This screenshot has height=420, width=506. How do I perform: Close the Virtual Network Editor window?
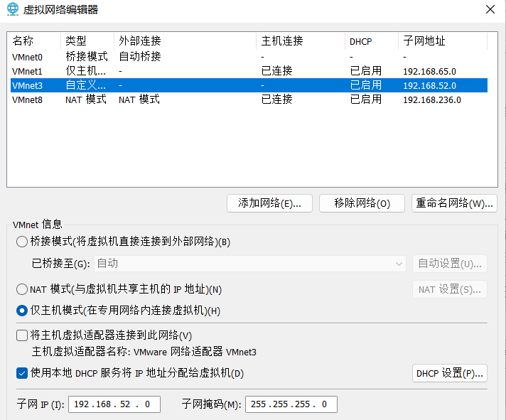pos(490,9)
